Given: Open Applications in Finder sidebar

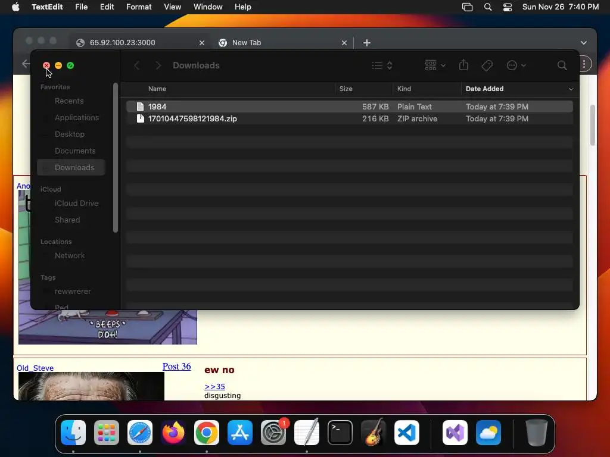Looking at the screenshot, I should coord(77,117).
